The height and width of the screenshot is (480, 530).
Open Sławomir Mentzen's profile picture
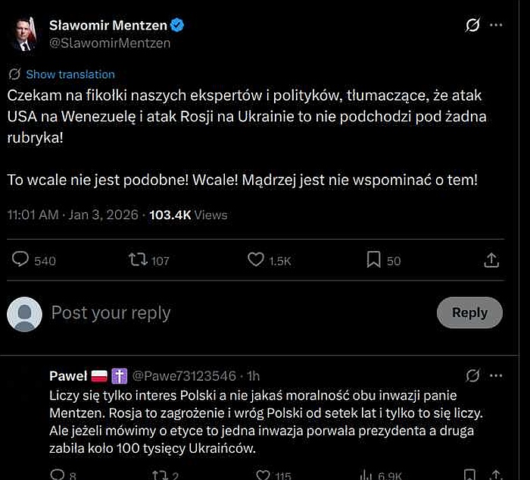click(x=23, y=33)
